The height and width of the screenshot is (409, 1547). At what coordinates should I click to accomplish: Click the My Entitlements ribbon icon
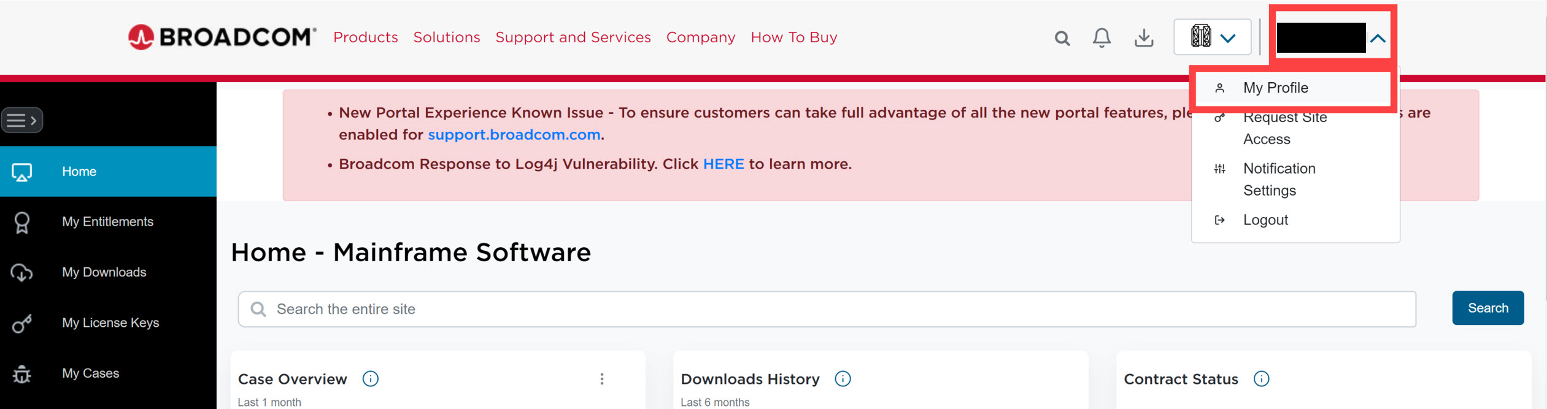click(22, 222)
